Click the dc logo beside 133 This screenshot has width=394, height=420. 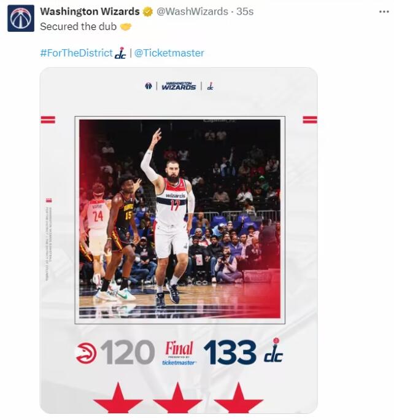point(273,351)
